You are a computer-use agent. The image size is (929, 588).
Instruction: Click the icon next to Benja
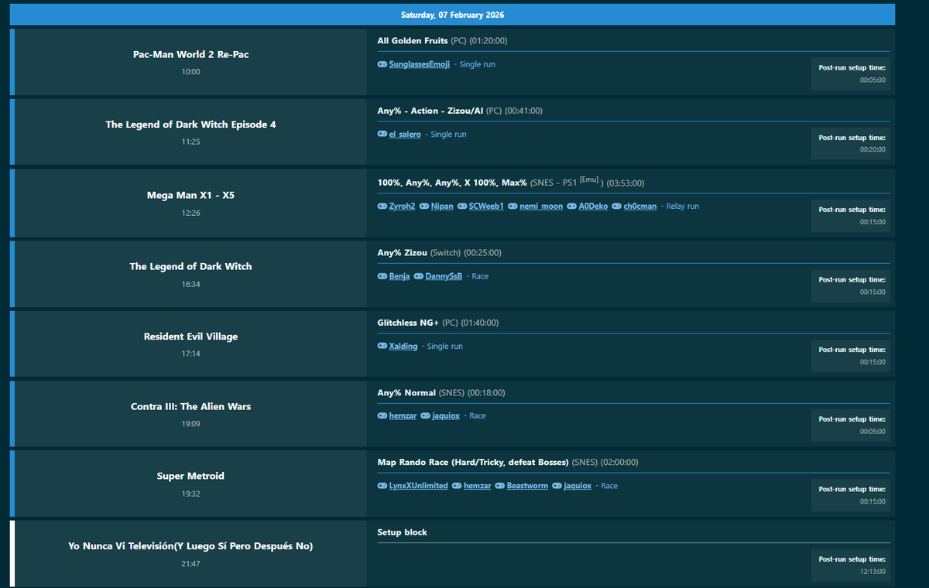click(382, 276)
